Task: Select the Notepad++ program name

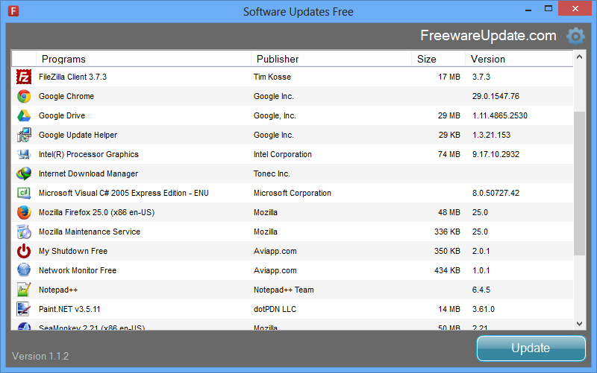Action: (58, 290)
